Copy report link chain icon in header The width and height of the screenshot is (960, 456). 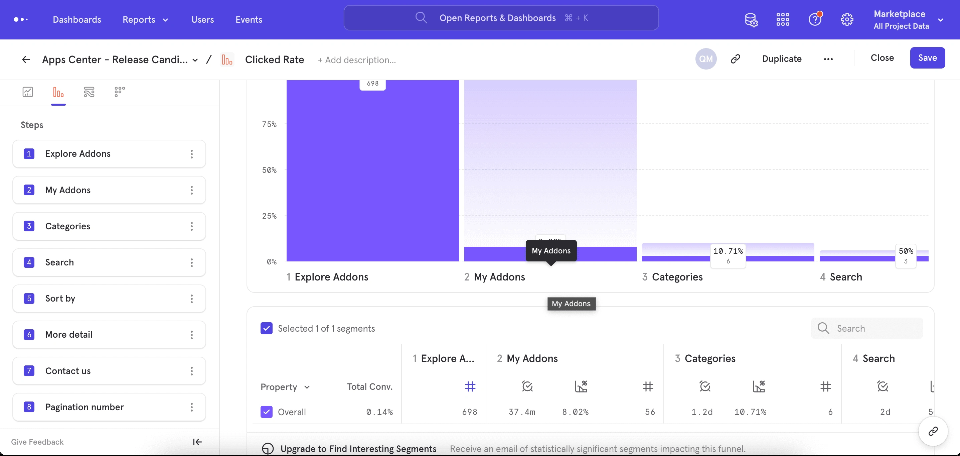(x=735, y=59)
